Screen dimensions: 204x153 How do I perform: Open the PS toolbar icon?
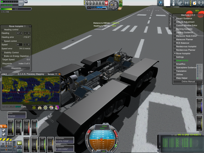click(160, 3)
